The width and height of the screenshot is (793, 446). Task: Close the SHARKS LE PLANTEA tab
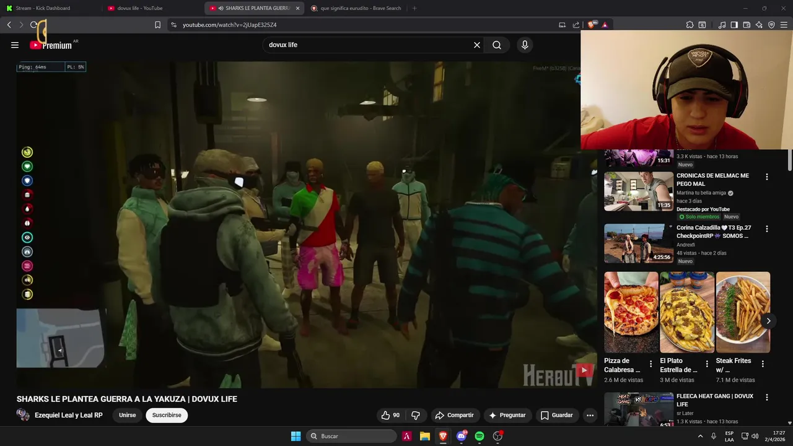pos(297,8)
